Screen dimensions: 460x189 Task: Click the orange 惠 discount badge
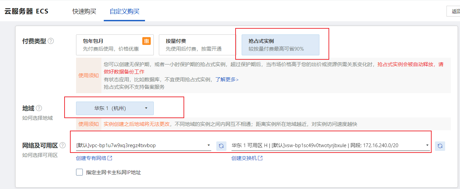[x=146, y=41]
